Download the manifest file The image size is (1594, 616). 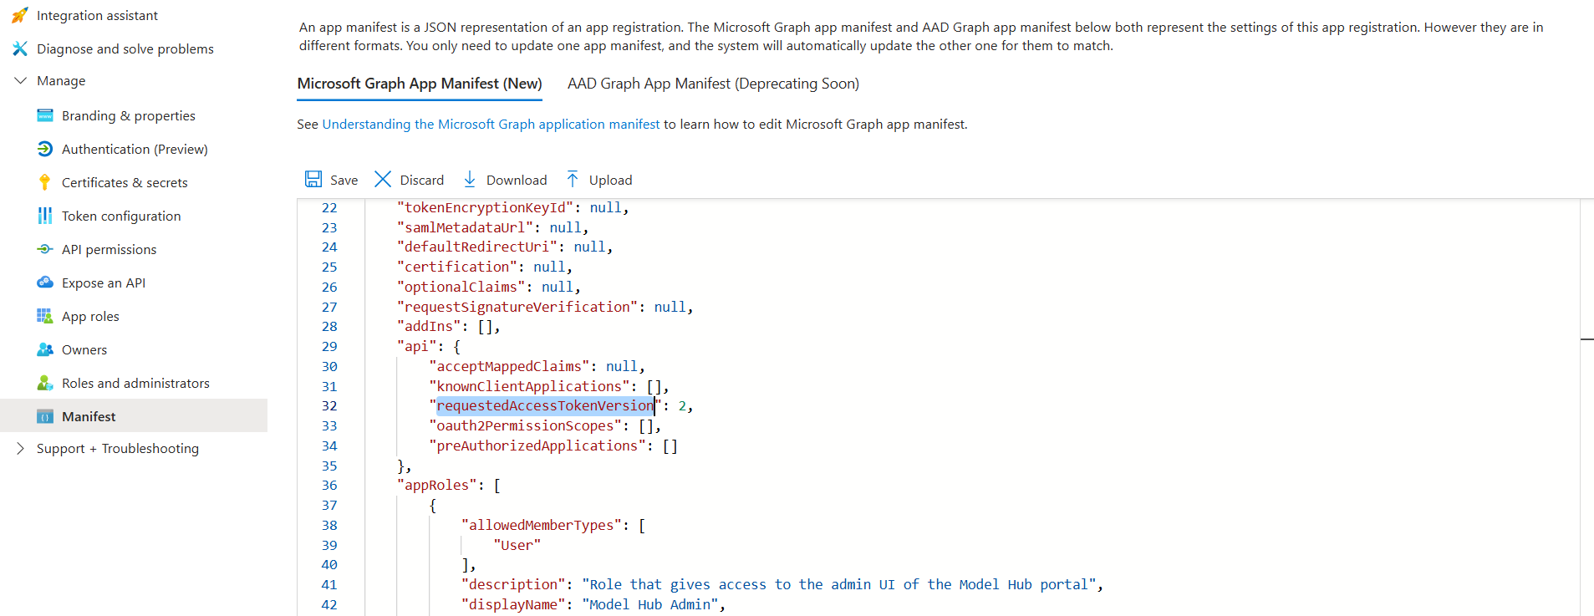point(505,180)
